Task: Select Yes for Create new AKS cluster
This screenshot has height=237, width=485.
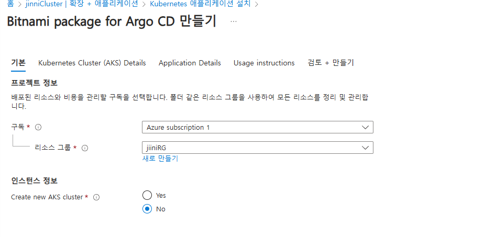Action: click(147, 195)
